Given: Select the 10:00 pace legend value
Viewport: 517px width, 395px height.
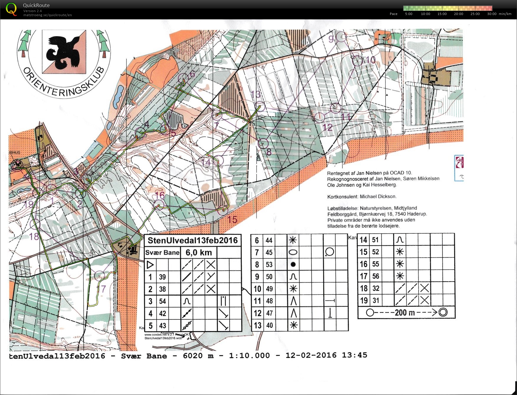Looking at the screenshot, I should [425, 14].
